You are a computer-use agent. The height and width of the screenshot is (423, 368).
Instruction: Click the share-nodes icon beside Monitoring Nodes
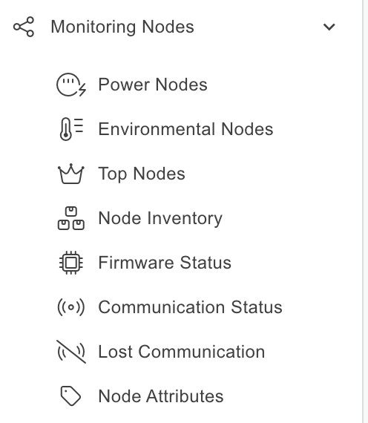(x=24, y=27)
